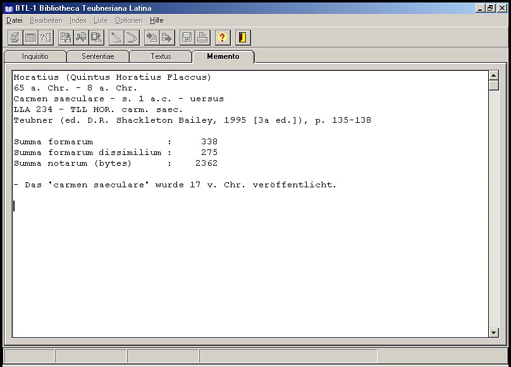Close the Bibliotheca Teubneriana Latina window

(502, 8)
